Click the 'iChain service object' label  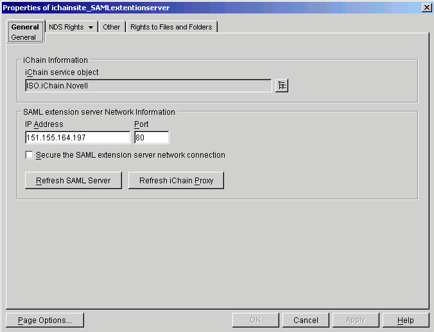click(62, 72)
